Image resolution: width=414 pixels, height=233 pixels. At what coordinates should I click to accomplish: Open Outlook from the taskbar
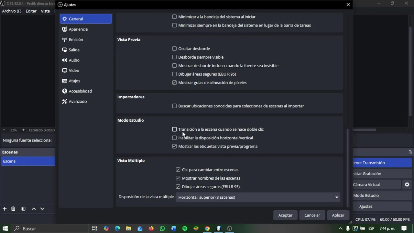[x=140, y=228]
